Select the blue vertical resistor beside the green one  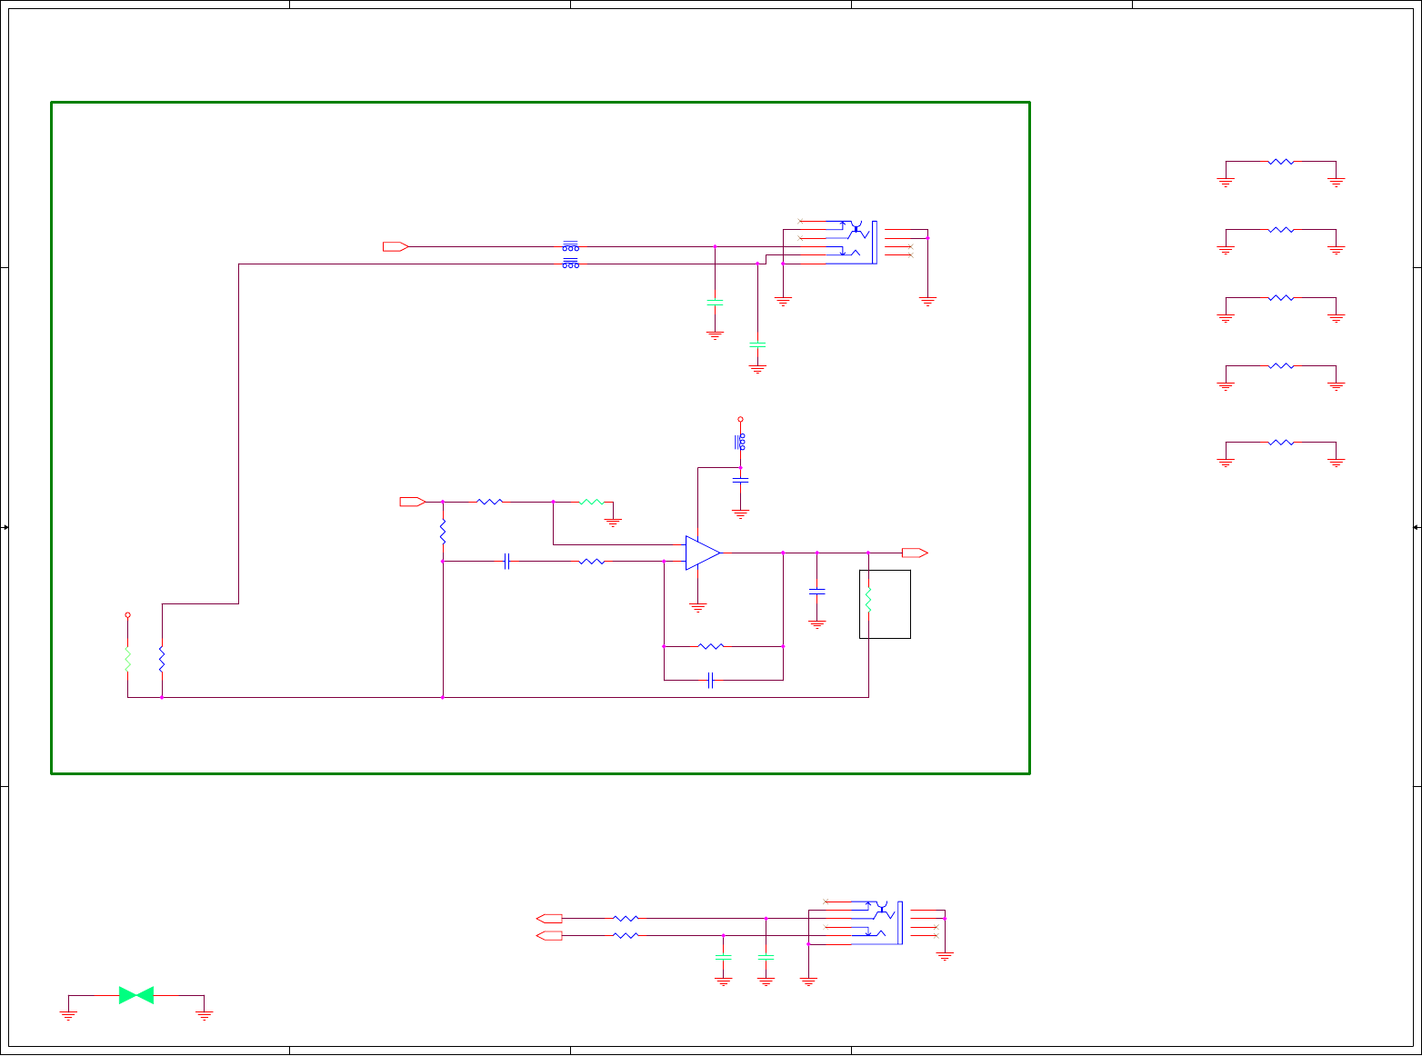[161, 659]
